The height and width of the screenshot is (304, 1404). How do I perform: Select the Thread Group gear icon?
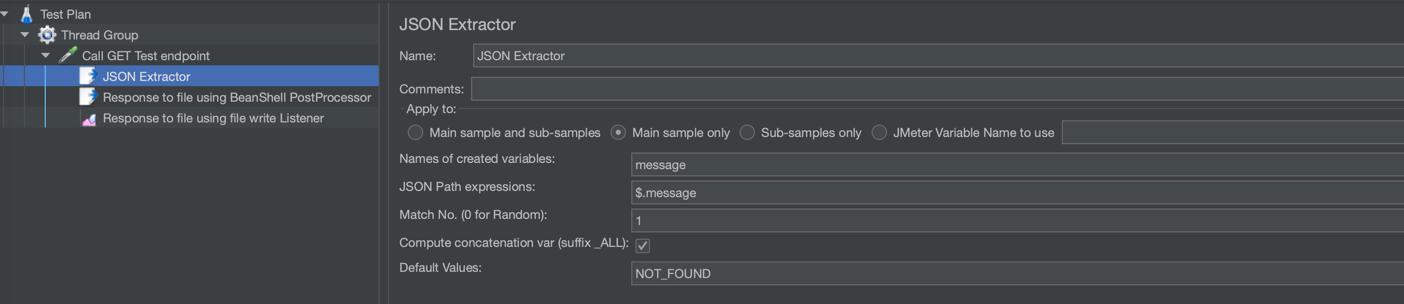point(47,34)
